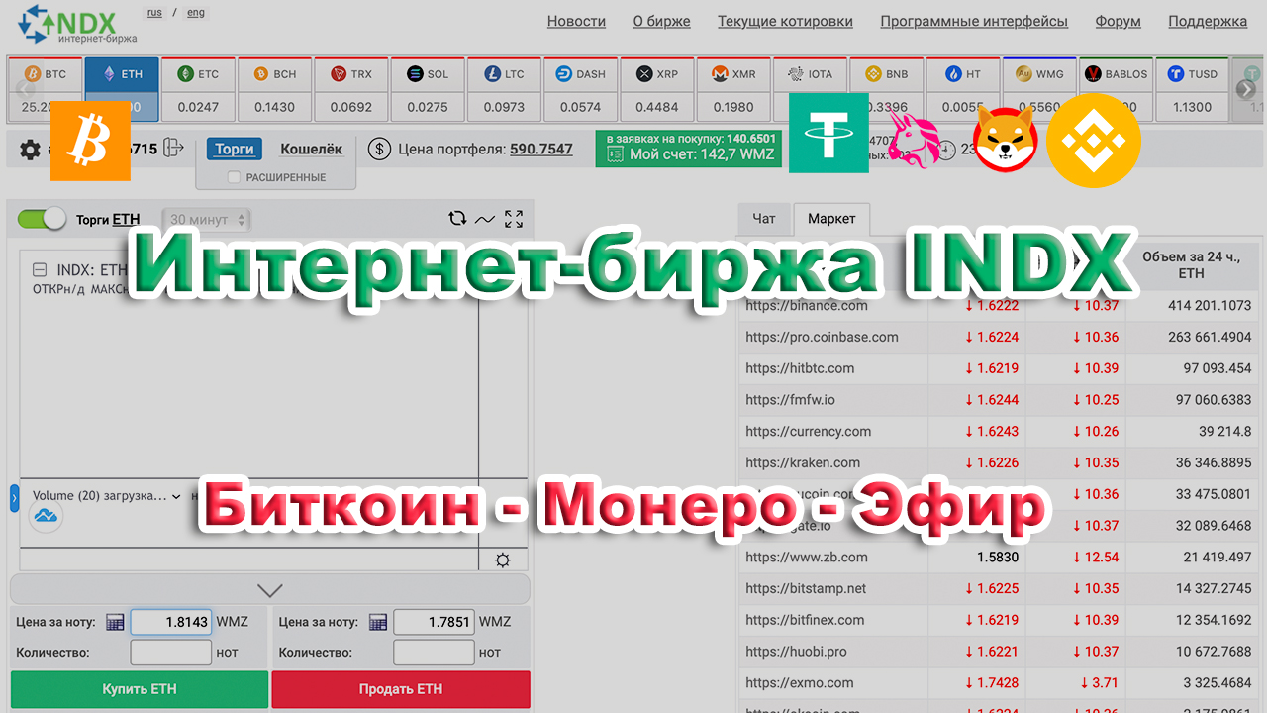Image resolution: width=1267 pixels, height=713 pixels.
Task: Open the Чат tab
Action: (x=764, y=219)
